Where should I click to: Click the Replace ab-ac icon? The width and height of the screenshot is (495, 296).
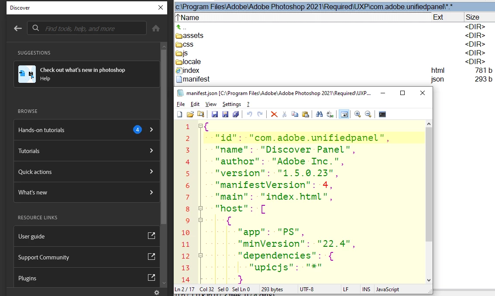coord(330,114)
